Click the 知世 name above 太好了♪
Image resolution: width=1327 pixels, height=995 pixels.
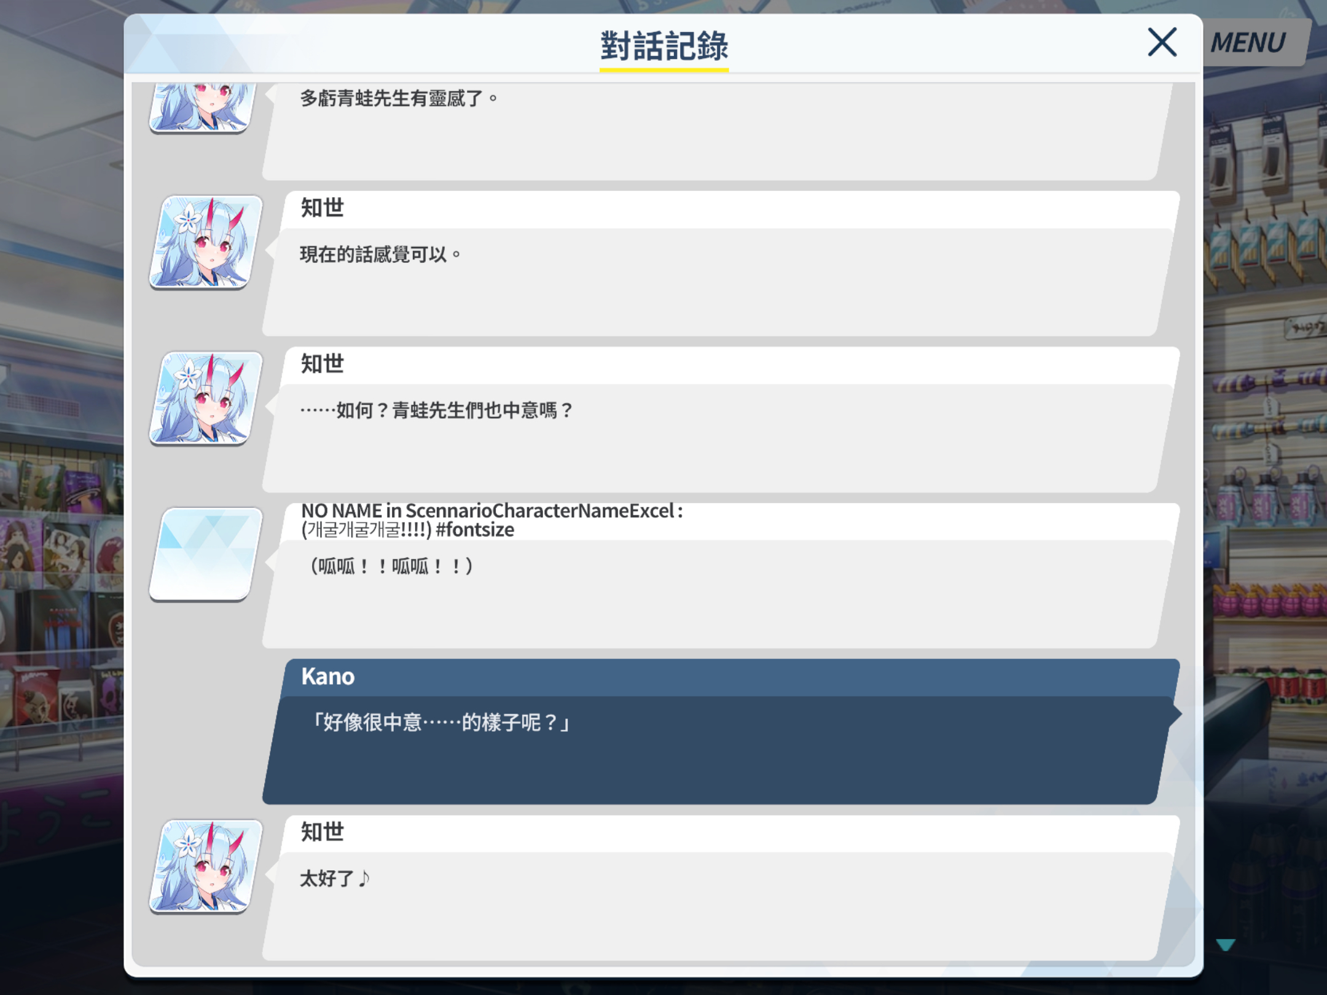(x=322, y=832)
